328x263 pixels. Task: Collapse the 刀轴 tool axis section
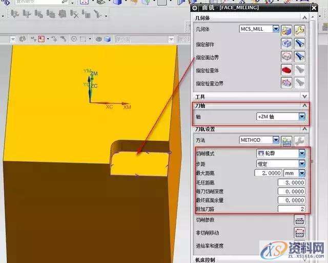305,105
